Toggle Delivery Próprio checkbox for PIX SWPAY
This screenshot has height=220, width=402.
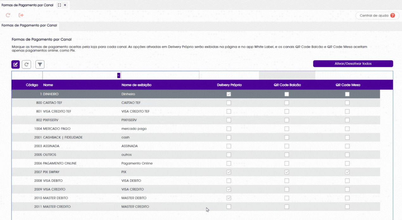coord(229,172)
